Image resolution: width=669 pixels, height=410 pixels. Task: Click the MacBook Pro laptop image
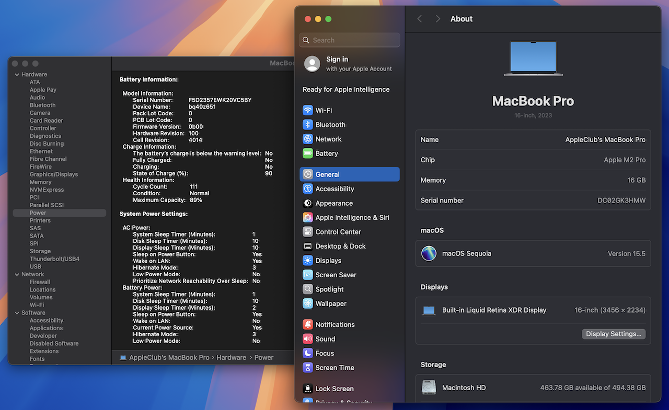coord(533,58)
